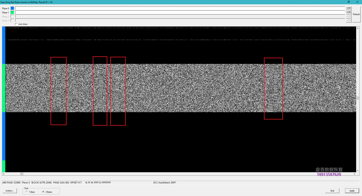362x196 pixels.
Task: Select the 1 Byte size option
Action: pyautogui.click(x=27, y=192)
